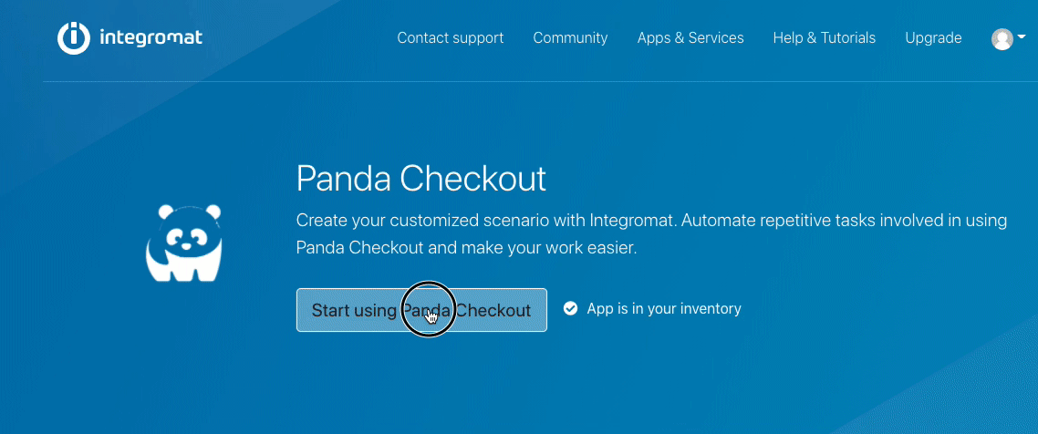Click the Integromat circular power logo icon
Image resolution: width=1038 pixels, height=434 pixels.
tap(74, 37)
